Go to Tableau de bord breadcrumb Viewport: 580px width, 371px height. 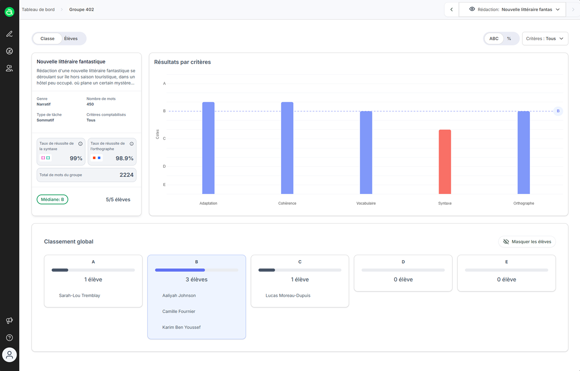click(38, 9)
